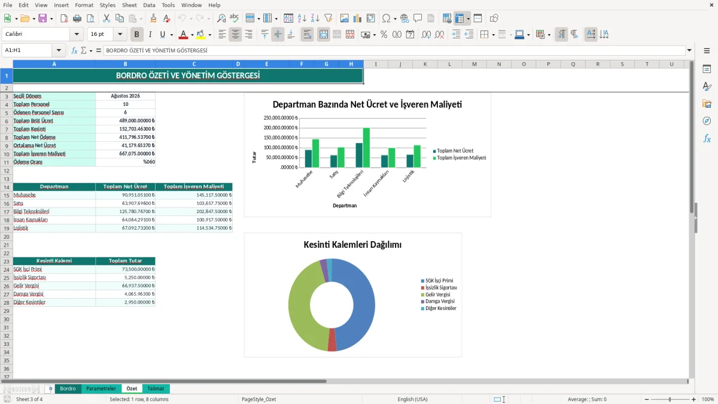Toggle Left-to-Right text direction
Viewport: 718px width, 404px height.
point(561,35)
